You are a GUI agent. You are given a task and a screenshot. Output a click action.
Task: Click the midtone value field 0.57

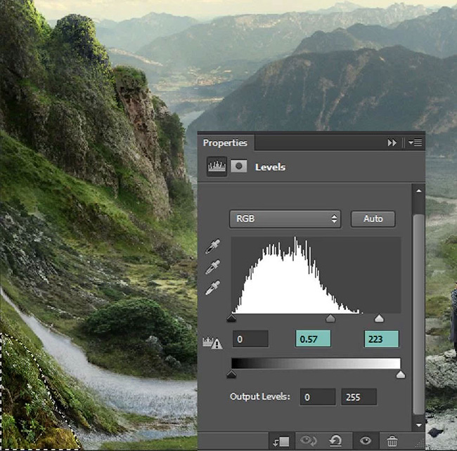point(314,339)
